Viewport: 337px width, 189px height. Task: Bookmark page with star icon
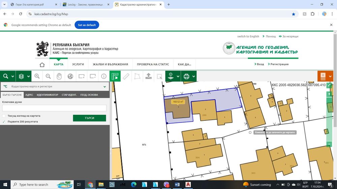294,14
